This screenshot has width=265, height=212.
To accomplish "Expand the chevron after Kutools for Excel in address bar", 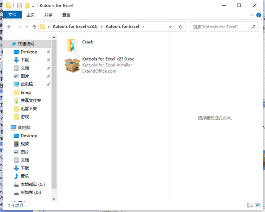I will [x=143, y=27].
